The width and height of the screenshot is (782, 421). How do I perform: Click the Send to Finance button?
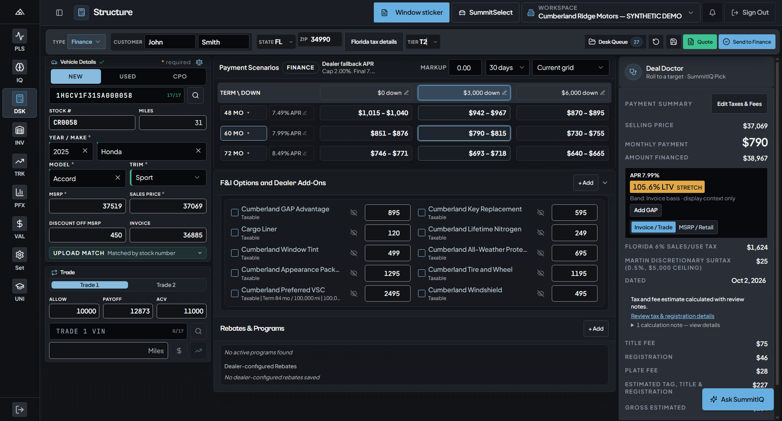tap(747, 42)
